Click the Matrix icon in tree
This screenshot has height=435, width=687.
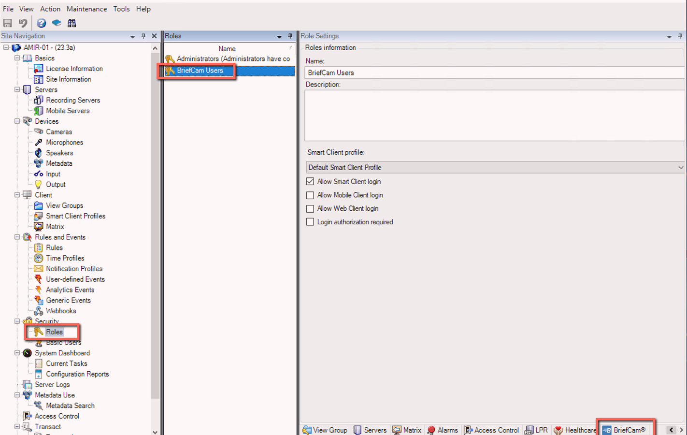[38, 227]
